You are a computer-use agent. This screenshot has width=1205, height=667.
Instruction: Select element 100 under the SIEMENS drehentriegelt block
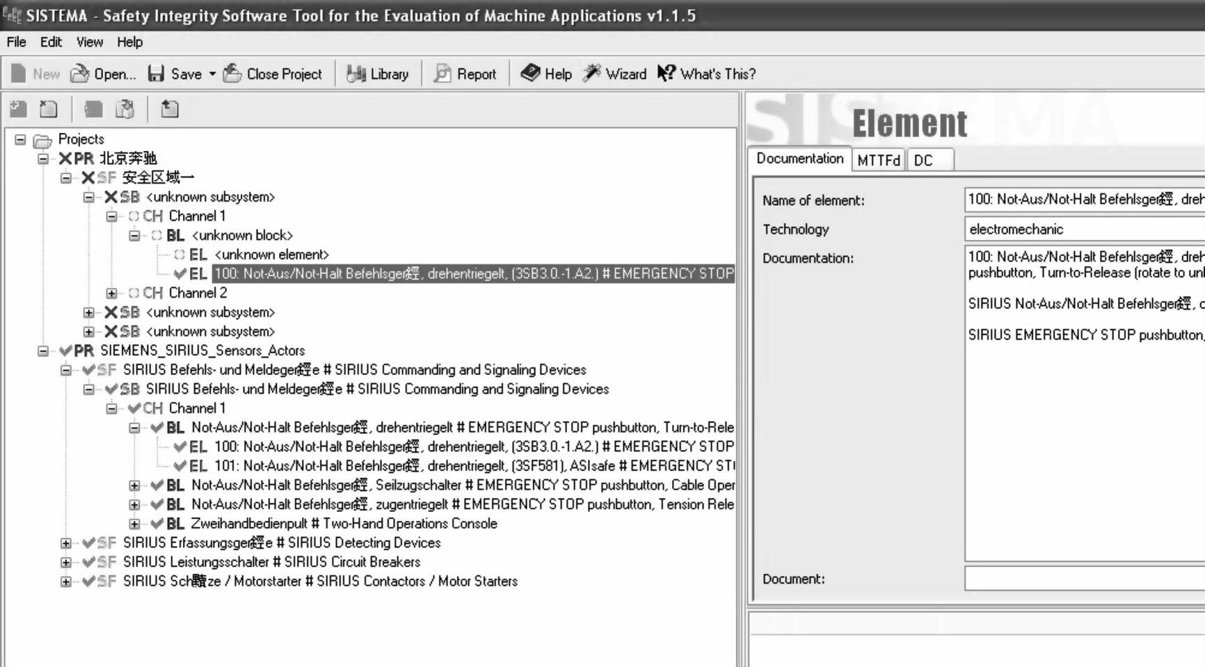click(x=474, y=447)
